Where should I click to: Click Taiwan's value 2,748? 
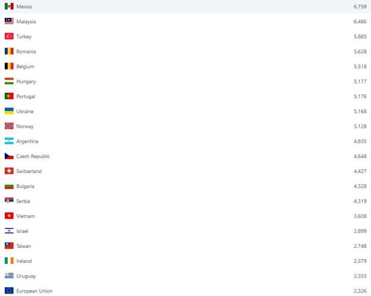360,246
